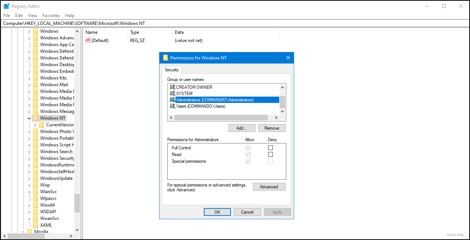Click the group icon beside Administrators

[x=172, y=100]
